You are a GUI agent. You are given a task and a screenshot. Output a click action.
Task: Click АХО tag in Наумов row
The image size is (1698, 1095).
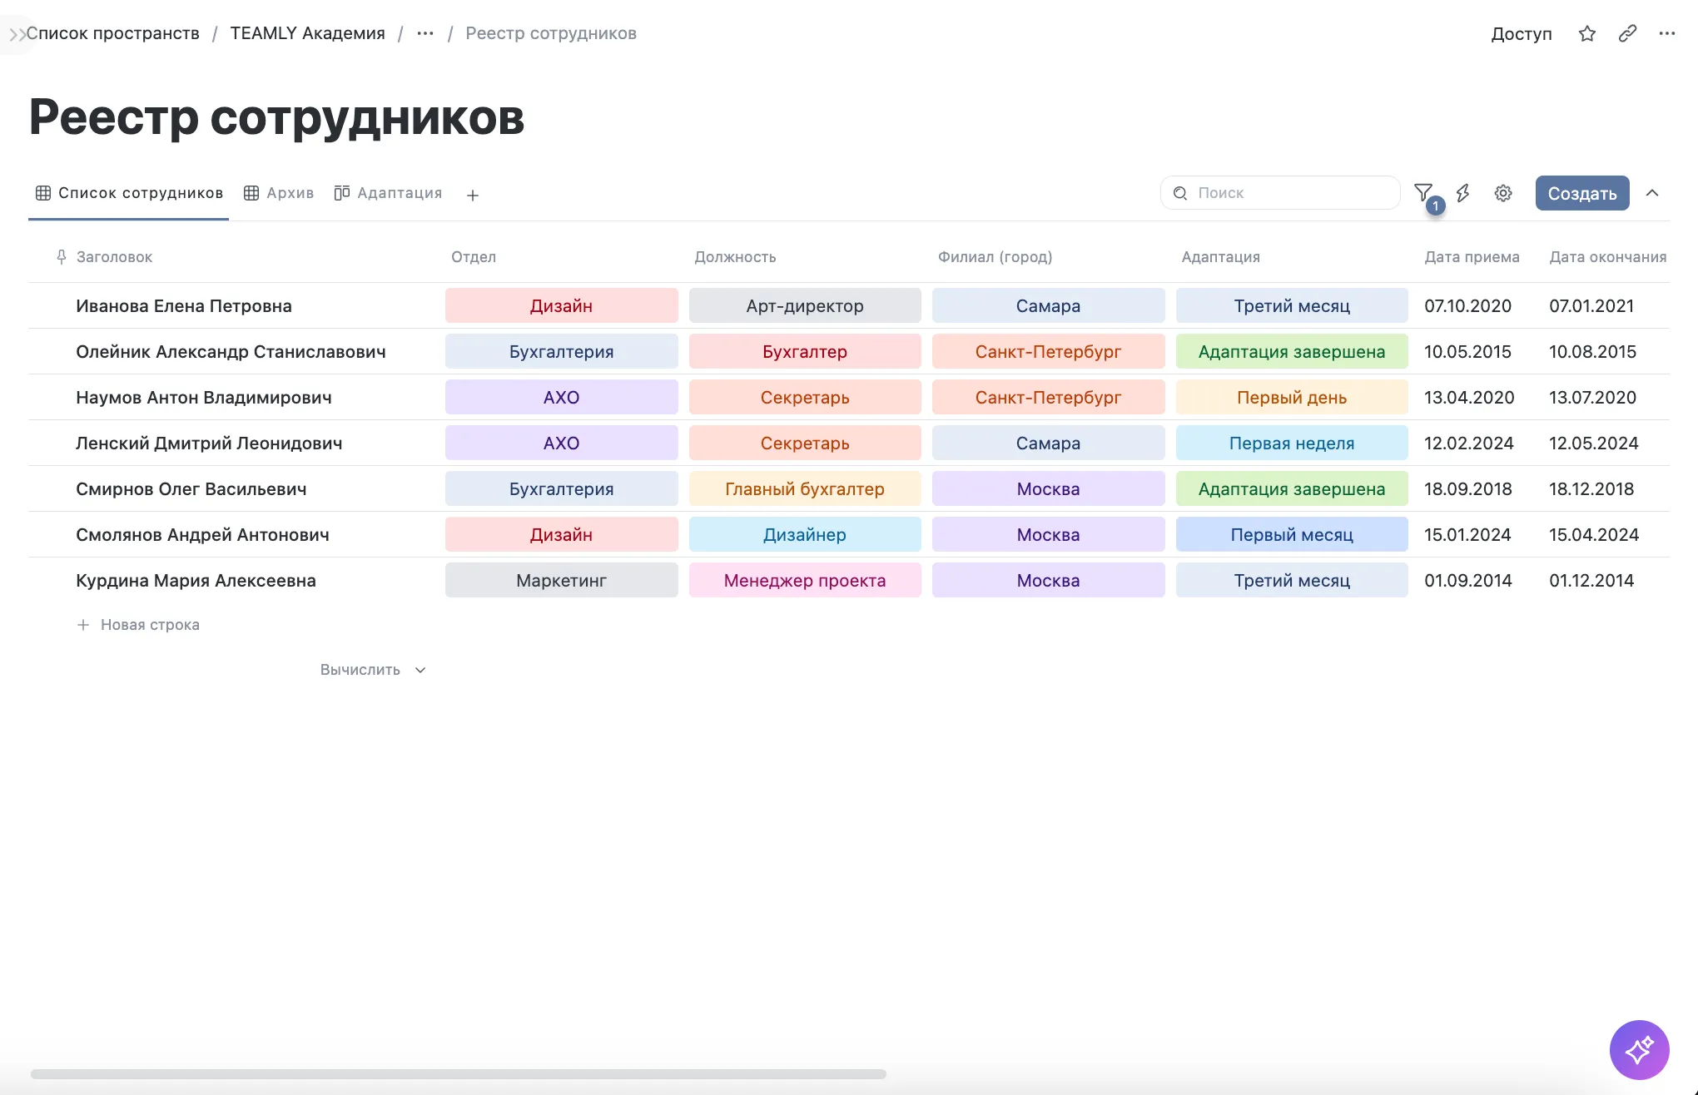[x=562, y=398]
